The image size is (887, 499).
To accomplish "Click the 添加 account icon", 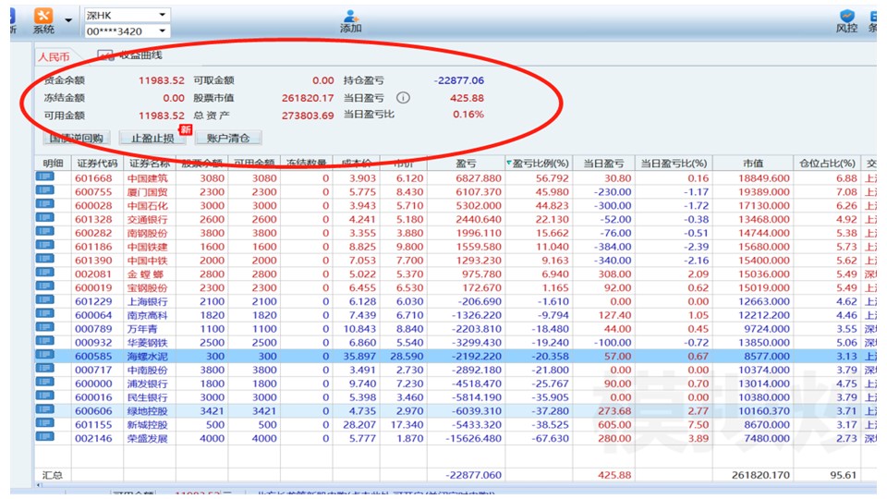I will click(x=351, y=21).
